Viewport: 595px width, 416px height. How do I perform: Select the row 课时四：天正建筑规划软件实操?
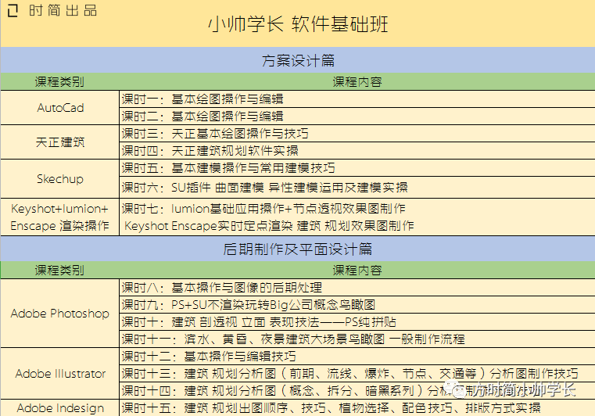point(357,151)
